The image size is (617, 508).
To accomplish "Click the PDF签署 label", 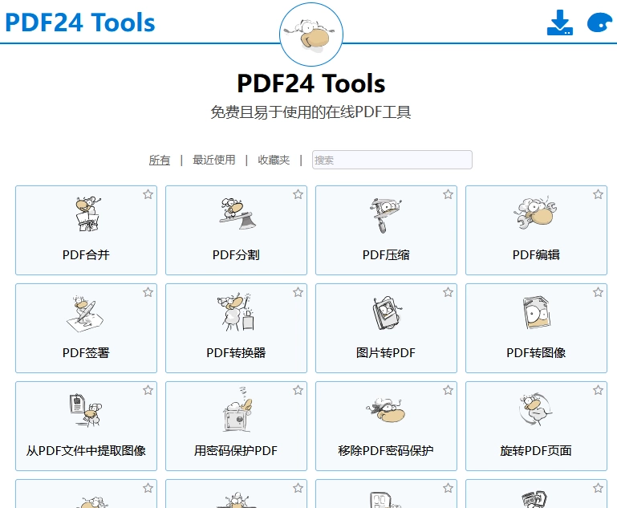I will (86, 353).
